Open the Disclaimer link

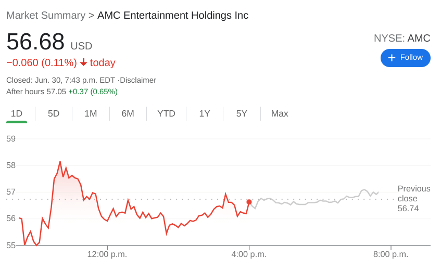[x=138, y=80]
